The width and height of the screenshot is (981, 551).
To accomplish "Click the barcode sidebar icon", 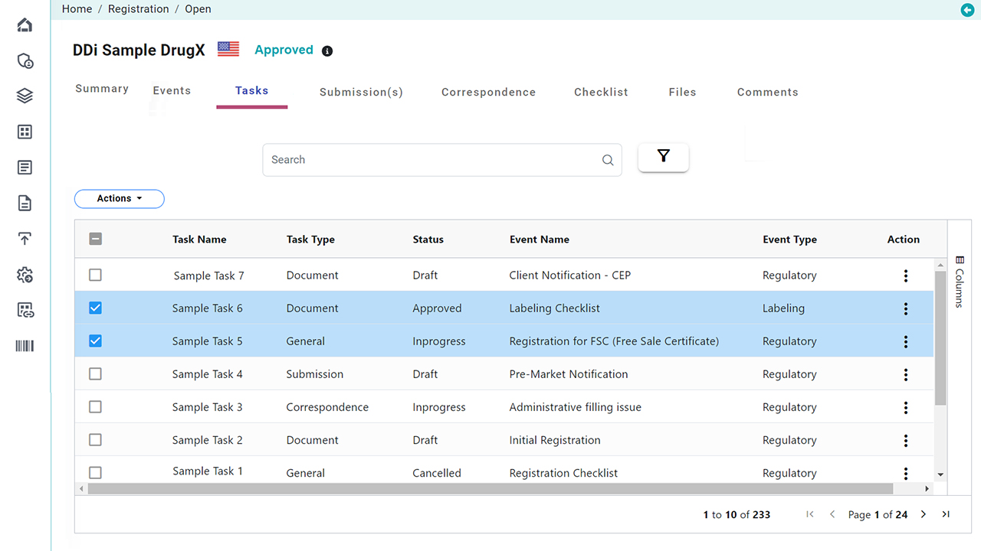I will [25, 346].
